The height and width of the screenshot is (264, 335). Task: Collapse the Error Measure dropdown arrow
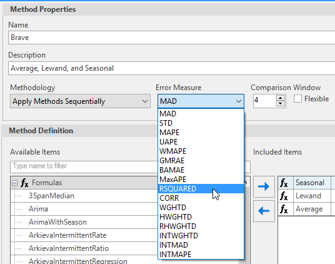click(238, 101)
